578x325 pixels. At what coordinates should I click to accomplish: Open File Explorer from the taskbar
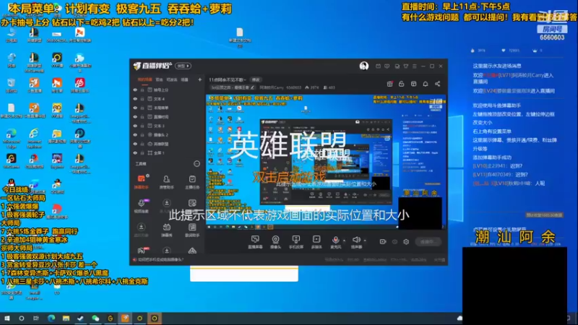(66, 318)
